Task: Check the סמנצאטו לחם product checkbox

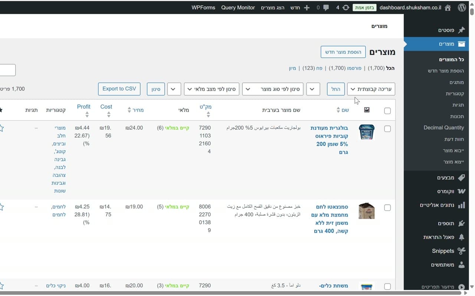Action: click(x=387, y=208)
